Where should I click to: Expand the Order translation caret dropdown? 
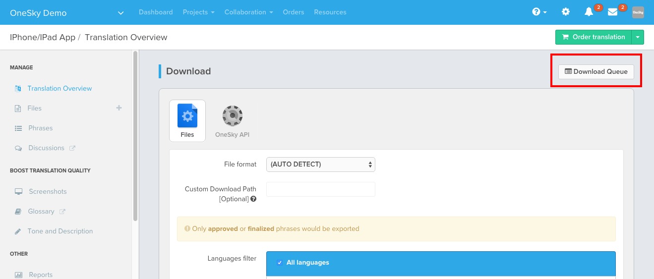[638, 37]
